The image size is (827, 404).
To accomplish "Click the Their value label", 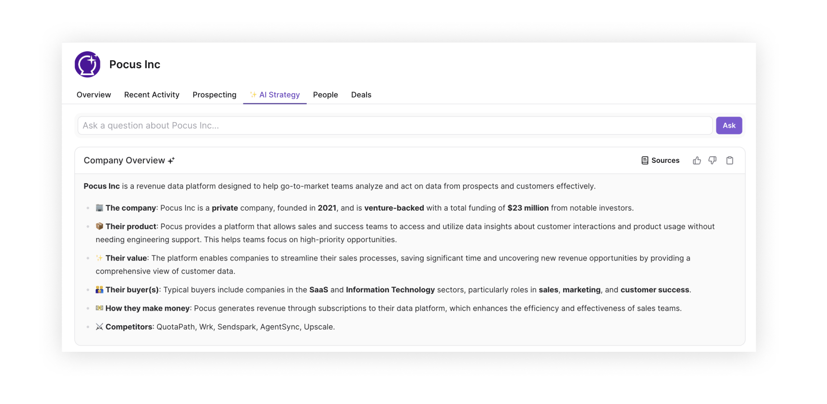I will tap(126, 258).
